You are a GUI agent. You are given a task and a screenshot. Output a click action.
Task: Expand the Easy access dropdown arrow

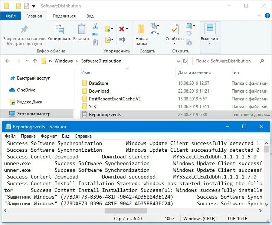[x=158, y=34]
